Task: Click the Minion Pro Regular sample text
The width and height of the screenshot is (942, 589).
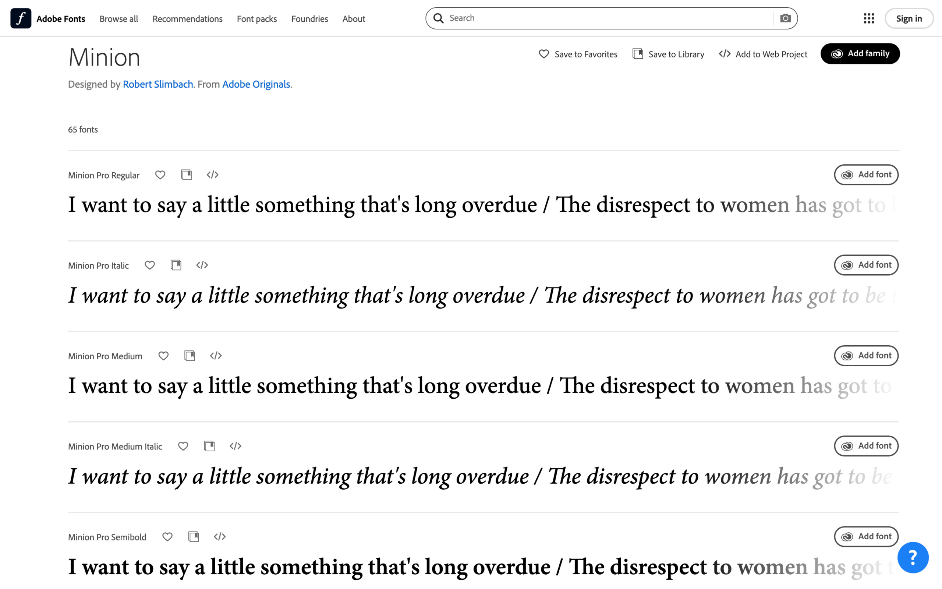Action: click(x=483, y=205)
